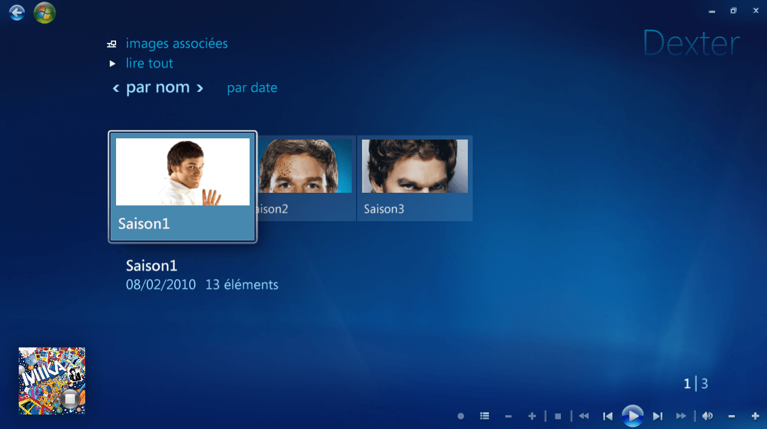This screenshot has width=767, height=429.
Task: Click the record button in the transport bar
Action: [x=461, y=416]
